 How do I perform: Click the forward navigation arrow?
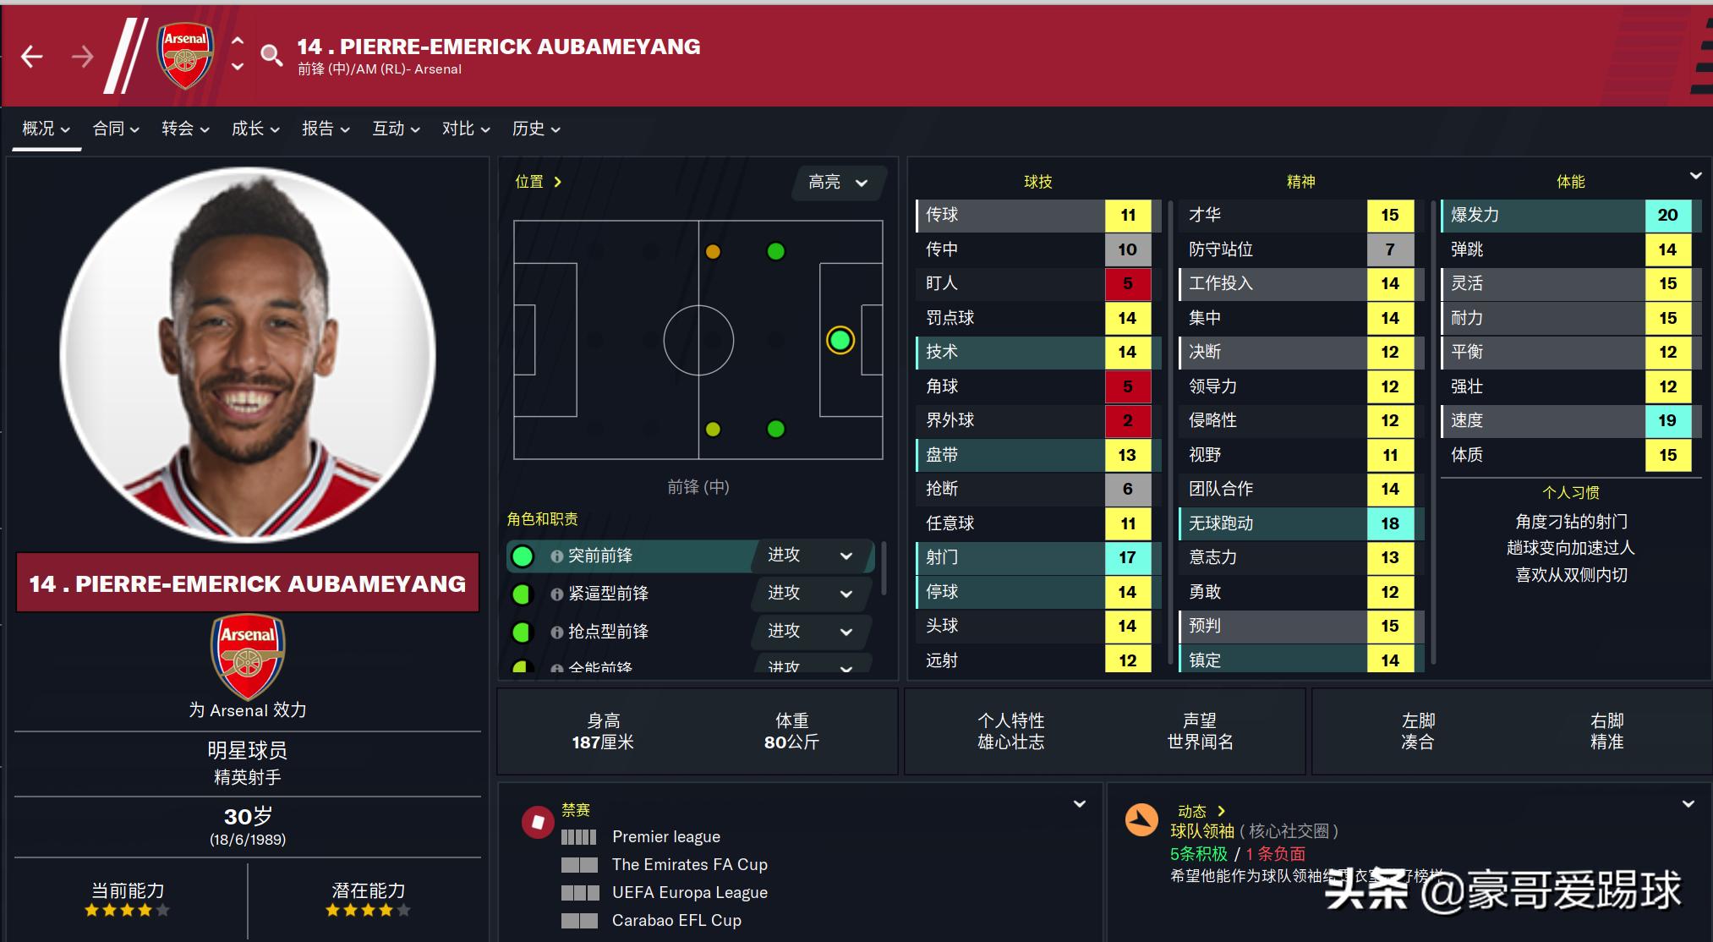82,57
